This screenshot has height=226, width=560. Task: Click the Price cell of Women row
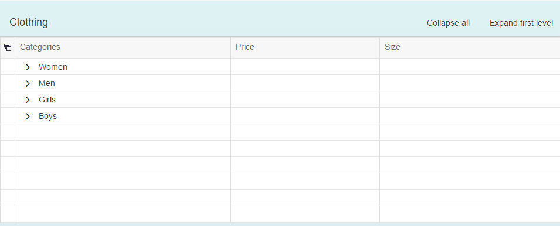305,67
